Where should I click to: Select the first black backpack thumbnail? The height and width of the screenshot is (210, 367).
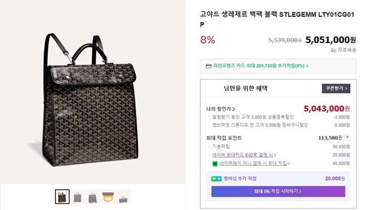62,196
